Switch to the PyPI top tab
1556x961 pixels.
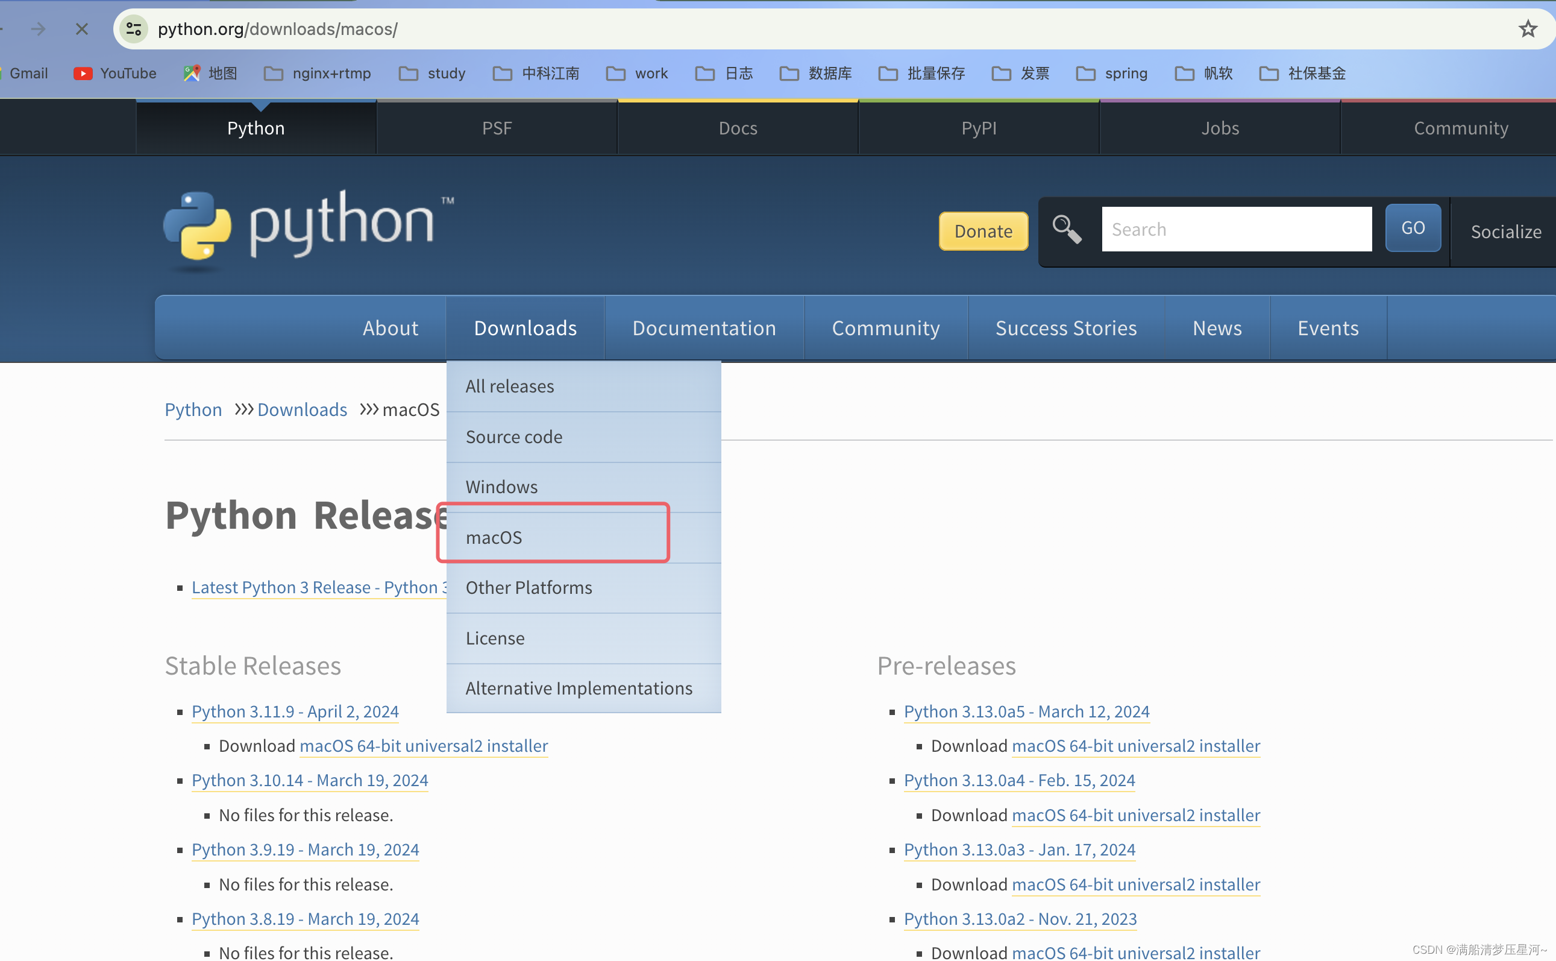click(979, 128)
